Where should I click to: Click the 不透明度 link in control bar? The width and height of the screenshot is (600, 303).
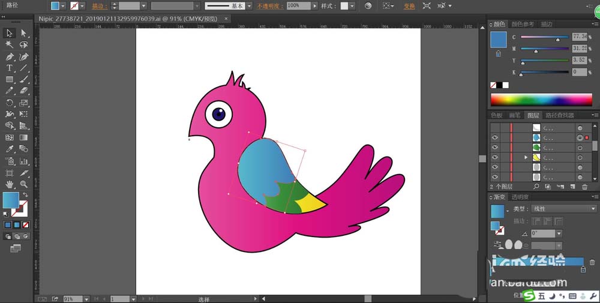coord(270,6)
